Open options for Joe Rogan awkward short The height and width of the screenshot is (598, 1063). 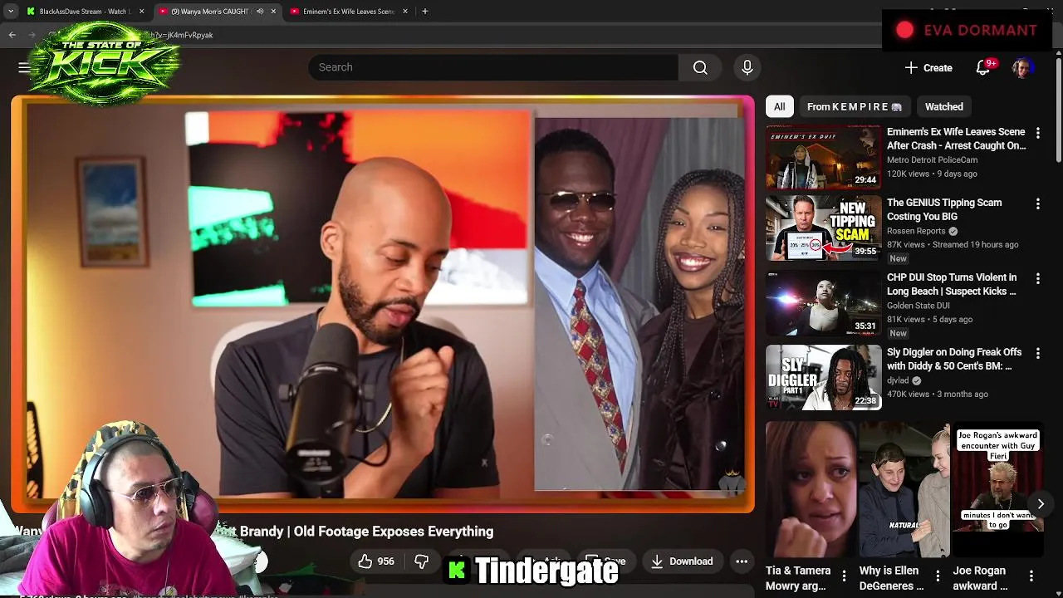pos(1031,576)
